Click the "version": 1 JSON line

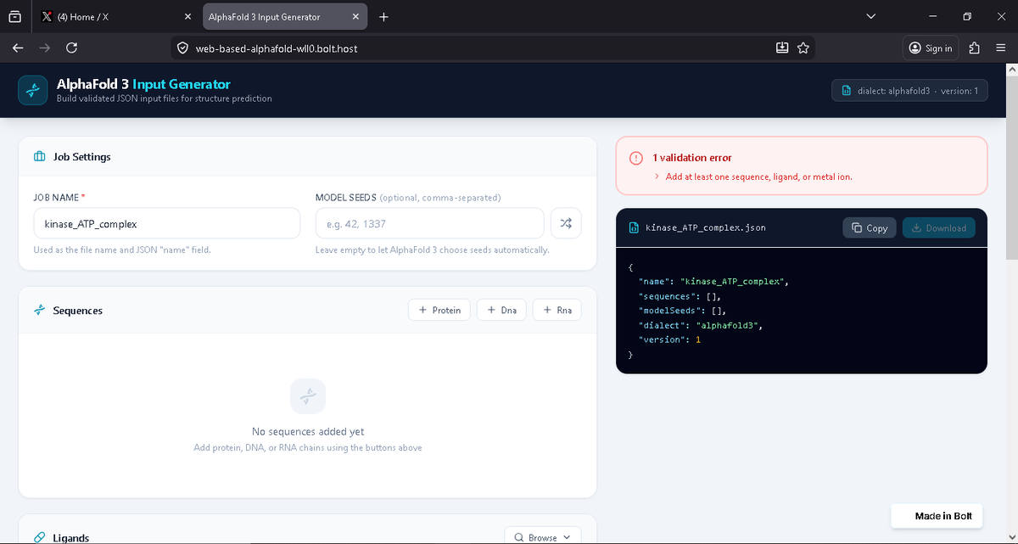670,339
